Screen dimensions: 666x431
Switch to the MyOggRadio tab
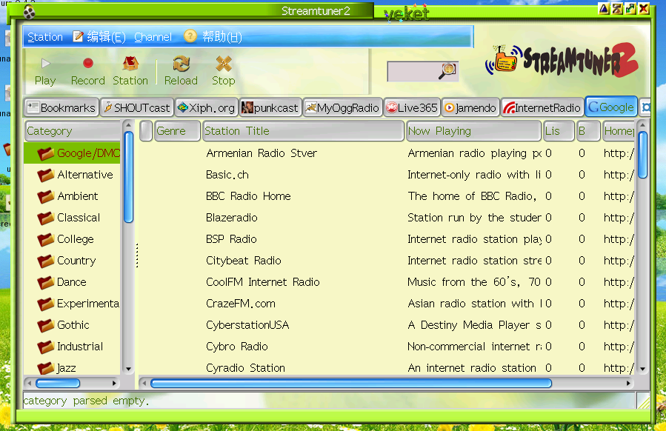pyautogui.click(x=342, y=108)
